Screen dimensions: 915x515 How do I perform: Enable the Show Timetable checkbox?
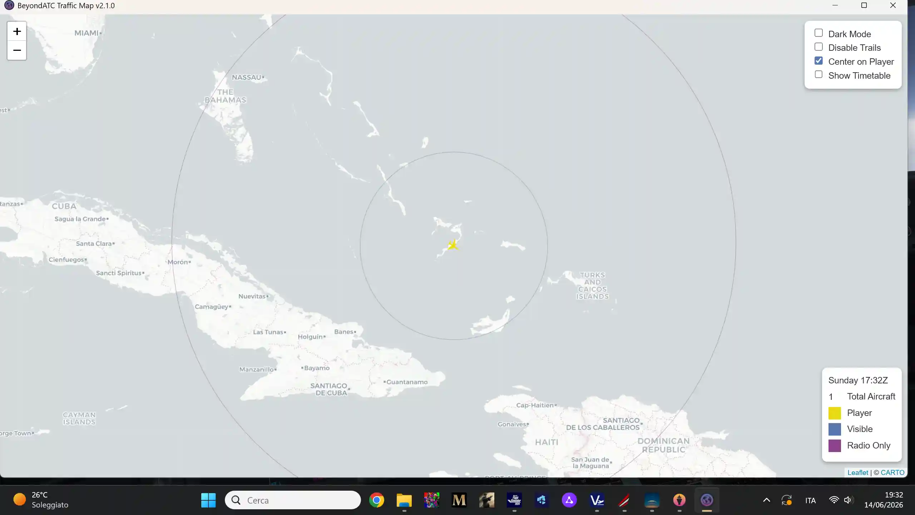point(818,75)
